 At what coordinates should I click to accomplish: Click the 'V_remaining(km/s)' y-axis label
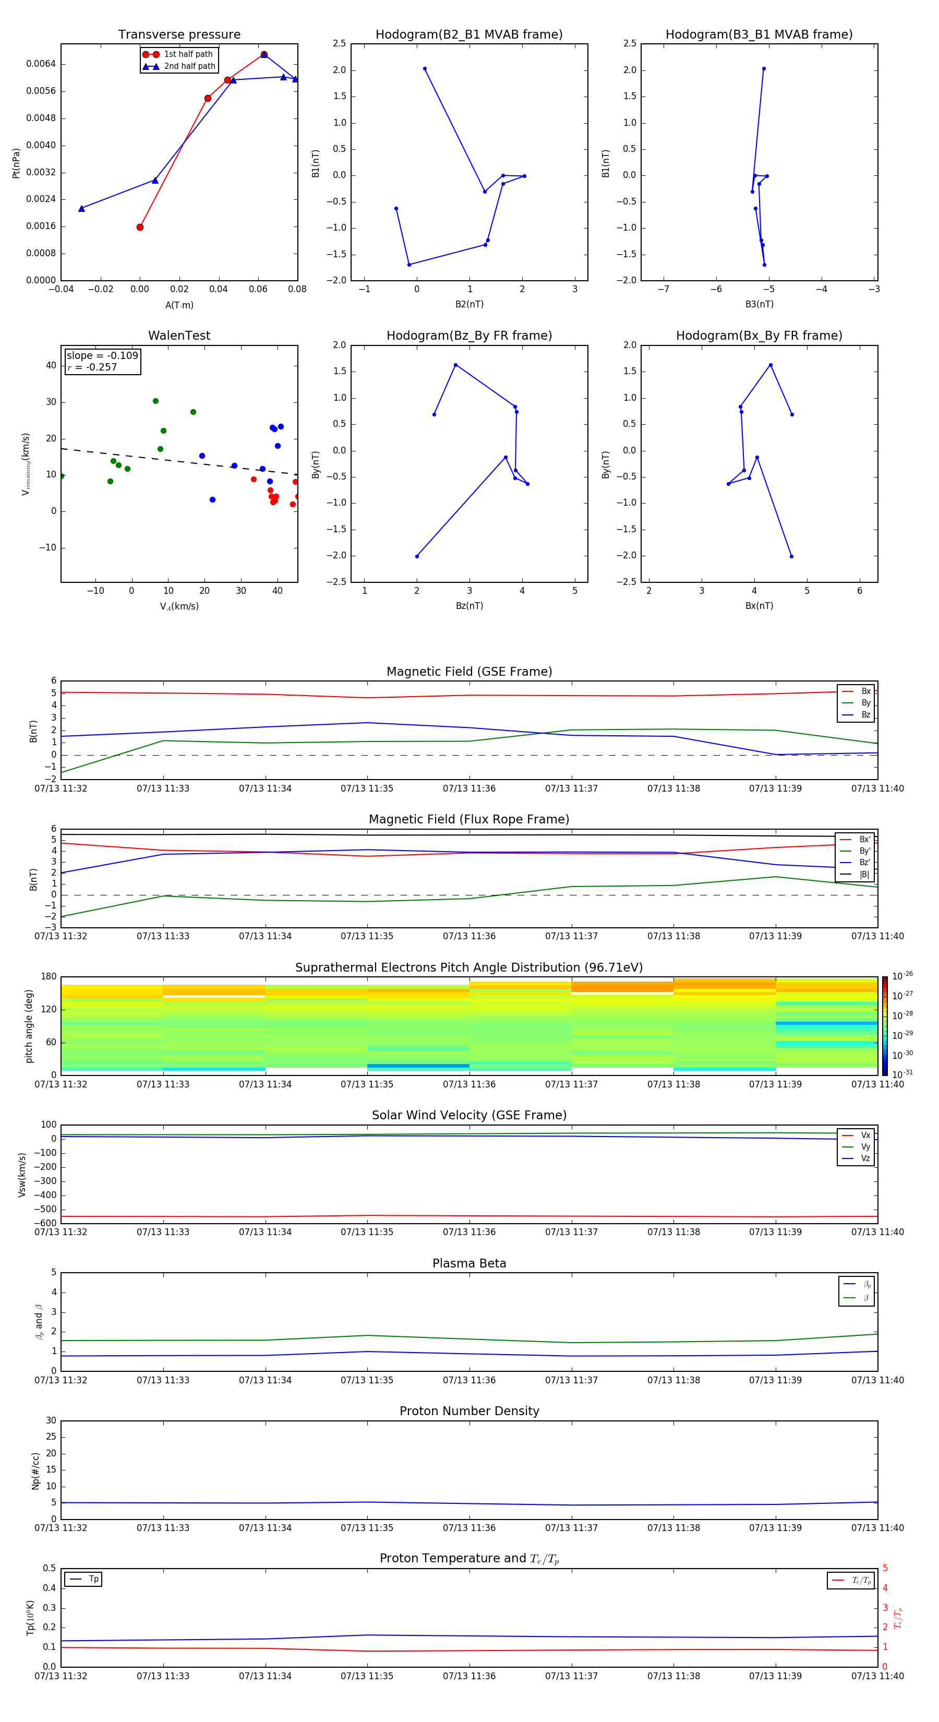pyautogui.click(x=26, y=464)
